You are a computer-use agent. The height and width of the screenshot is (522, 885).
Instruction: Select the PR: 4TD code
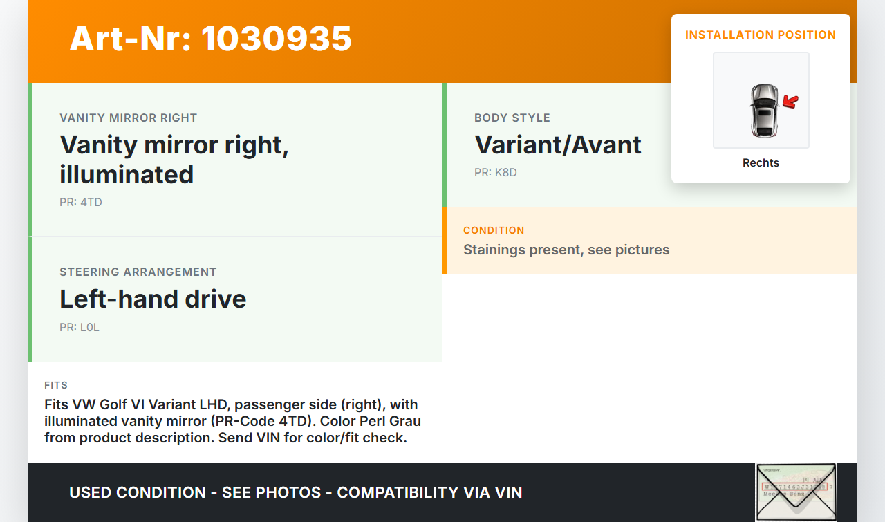(x=81, y=203)
